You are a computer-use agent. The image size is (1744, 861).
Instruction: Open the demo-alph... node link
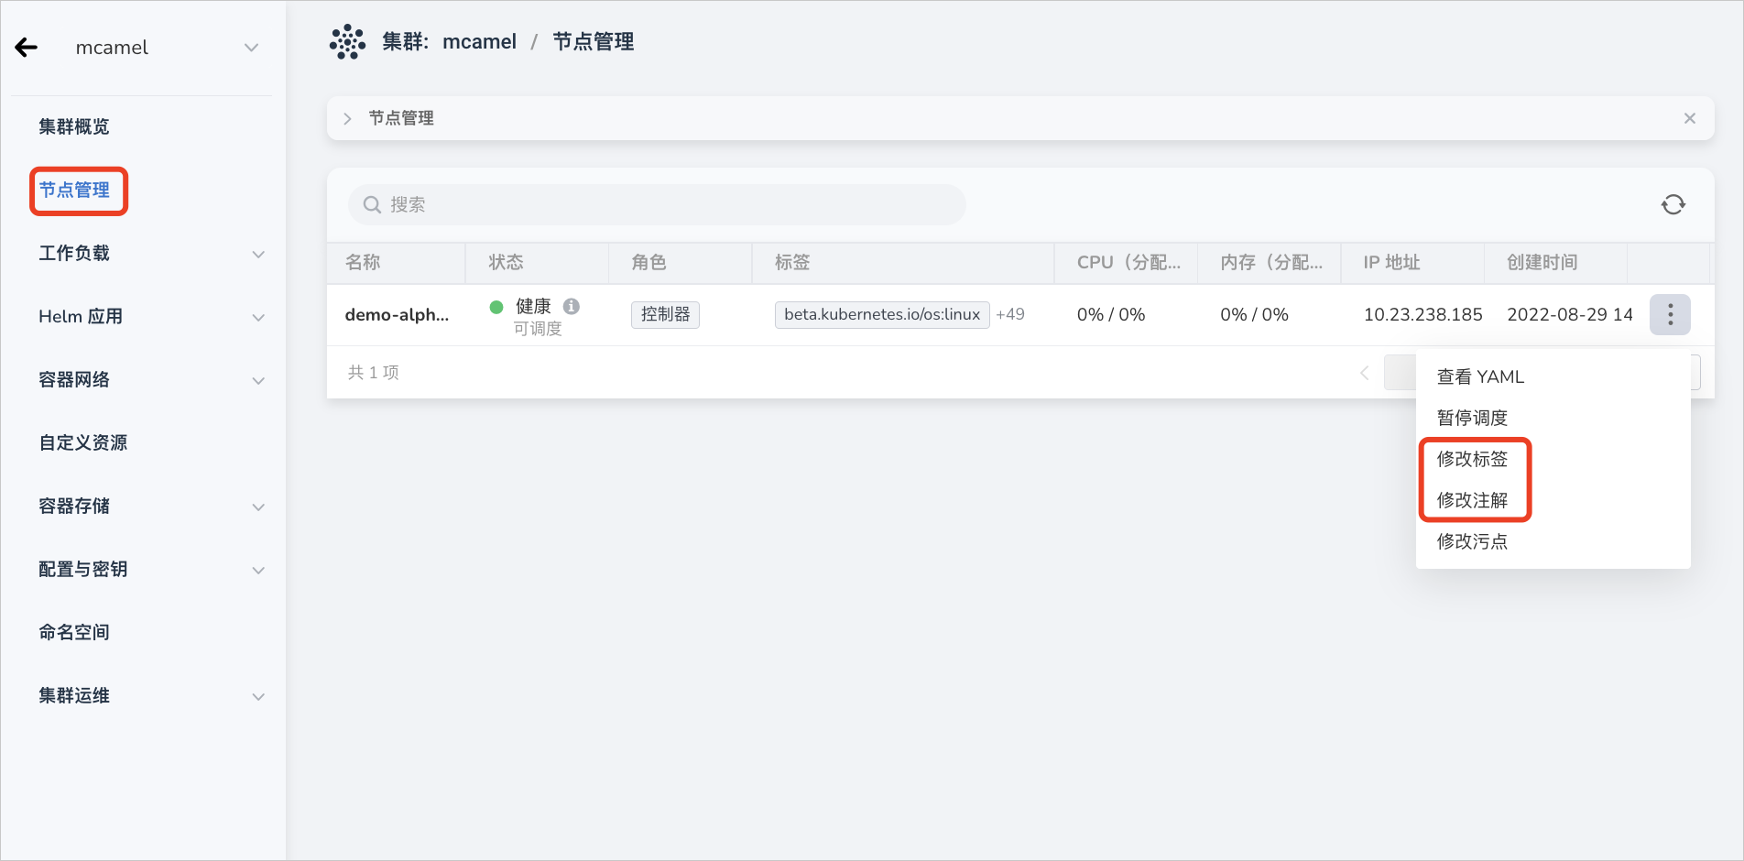click(397, 314)
